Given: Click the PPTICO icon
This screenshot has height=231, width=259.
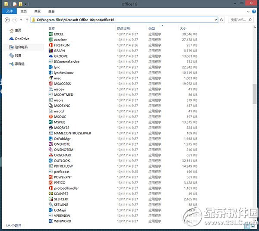Looking at the screenshot, I should pyautogui.click(x=51, y=183).
